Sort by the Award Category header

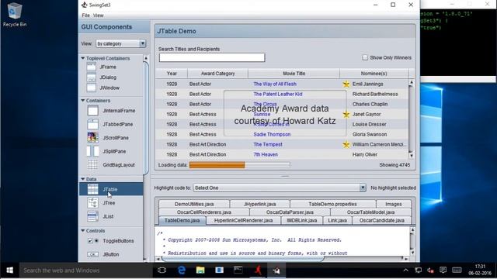pos(217,74)
